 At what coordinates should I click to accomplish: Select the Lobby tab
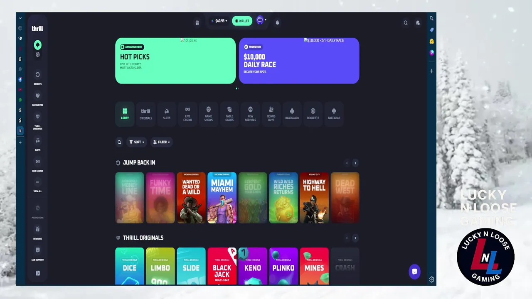click(x=125, y=113)
